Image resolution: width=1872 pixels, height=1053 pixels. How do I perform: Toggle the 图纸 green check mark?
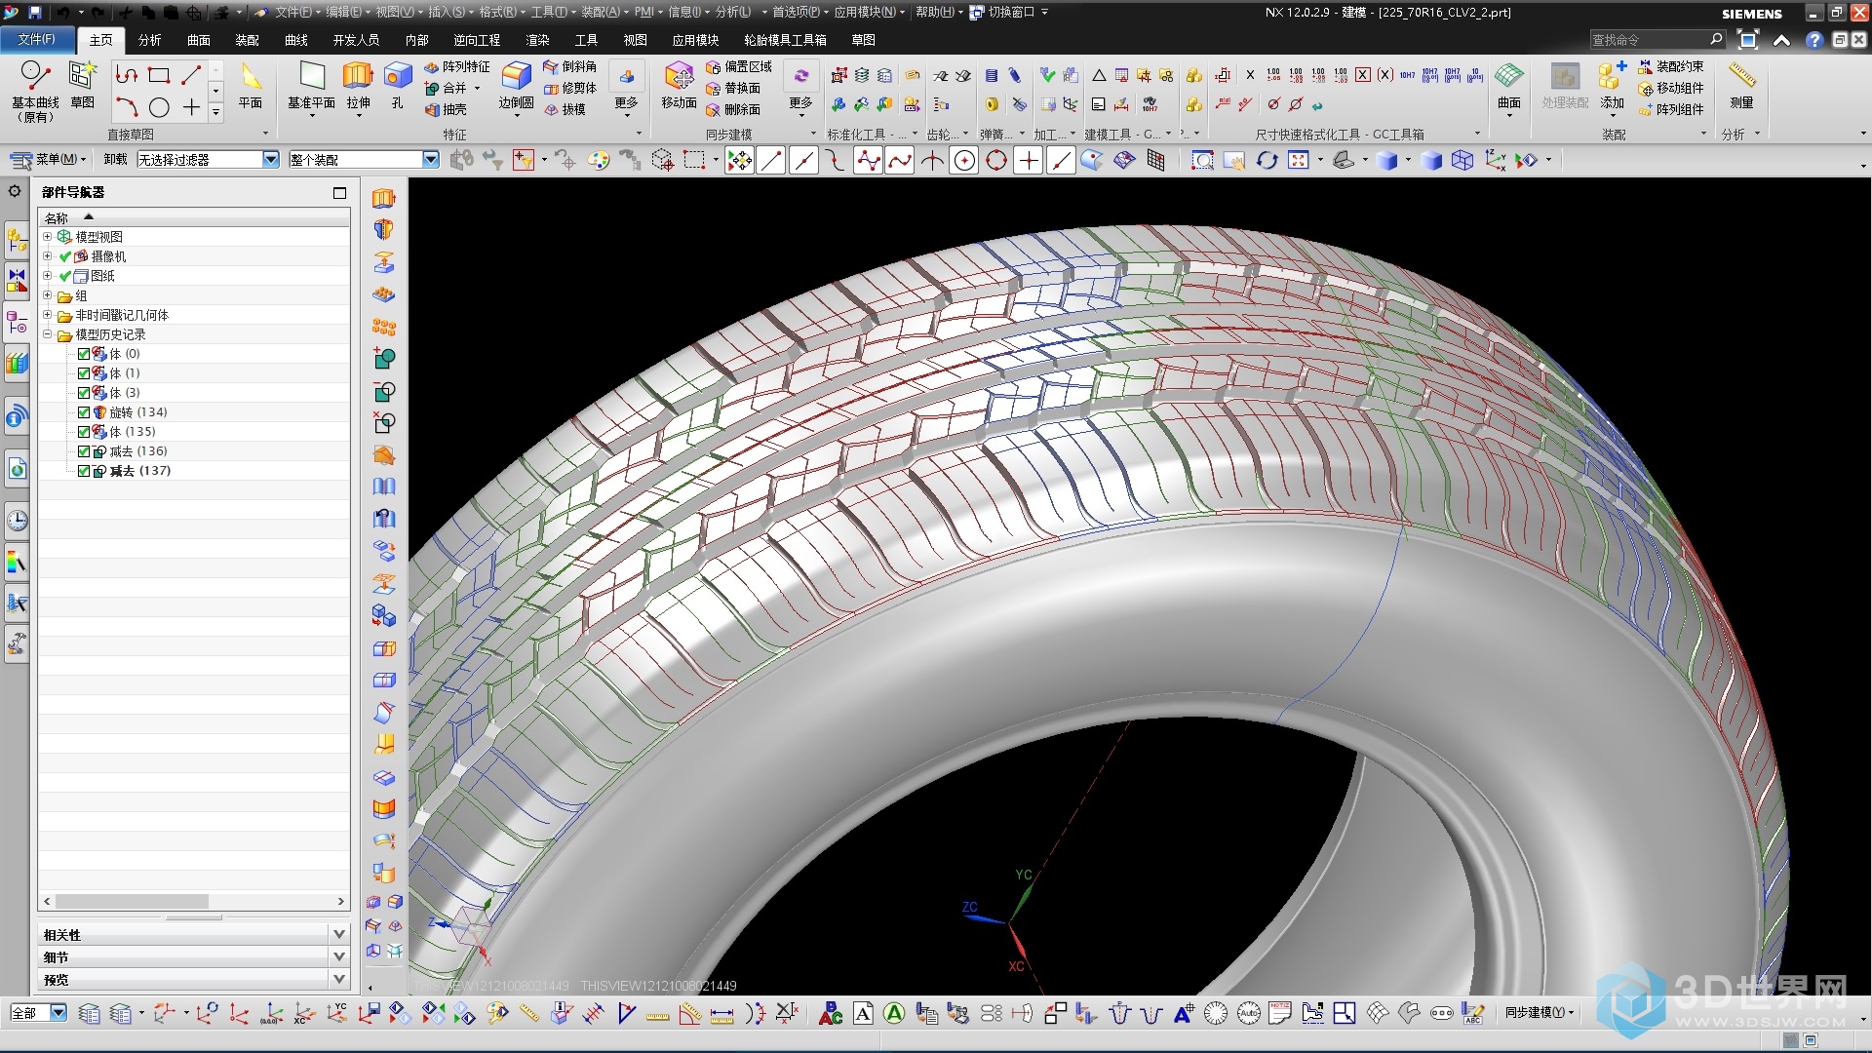[65, 276]
